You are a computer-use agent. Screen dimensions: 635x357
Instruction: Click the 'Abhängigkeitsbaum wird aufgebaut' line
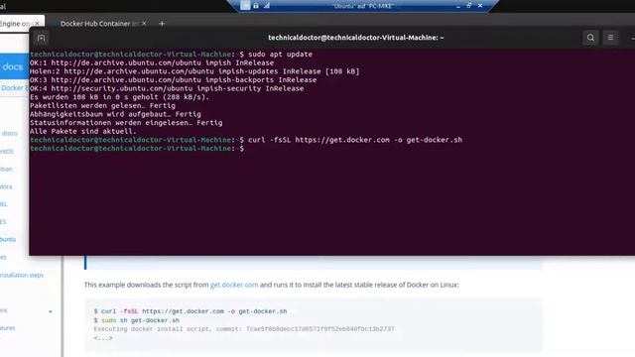[x=115, y=114]
